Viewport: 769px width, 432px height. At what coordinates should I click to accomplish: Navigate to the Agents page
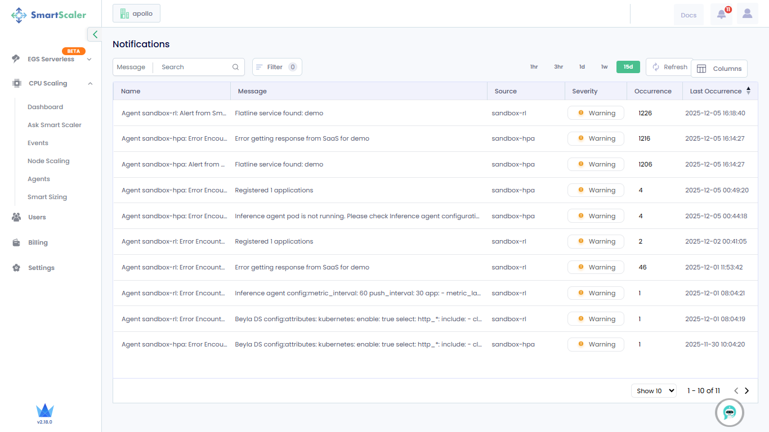(x=39, y=179)
